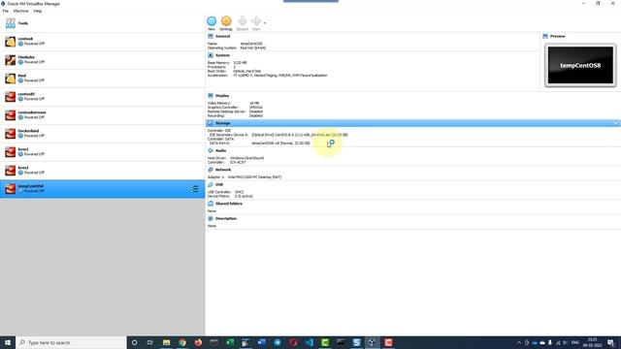Click the Preview panel header
The width and height of the screenshot is (621, 349).
click(557, 36)
